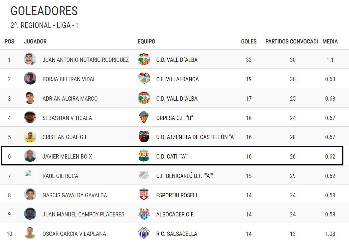
Task: Open player Javier Mellen Boix
Action: (x=67, y=157)
